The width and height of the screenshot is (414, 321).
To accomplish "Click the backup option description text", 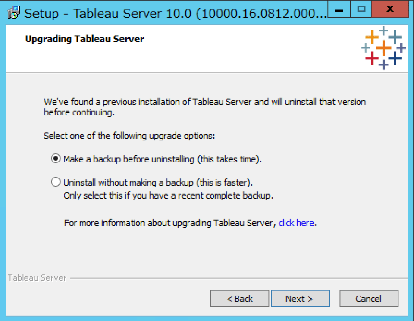I will 164,158.
